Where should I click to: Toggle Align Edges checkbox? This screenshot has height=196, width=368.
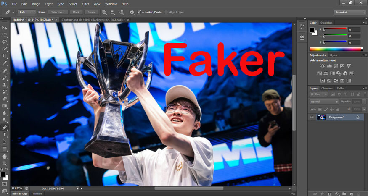click(166, 12)
